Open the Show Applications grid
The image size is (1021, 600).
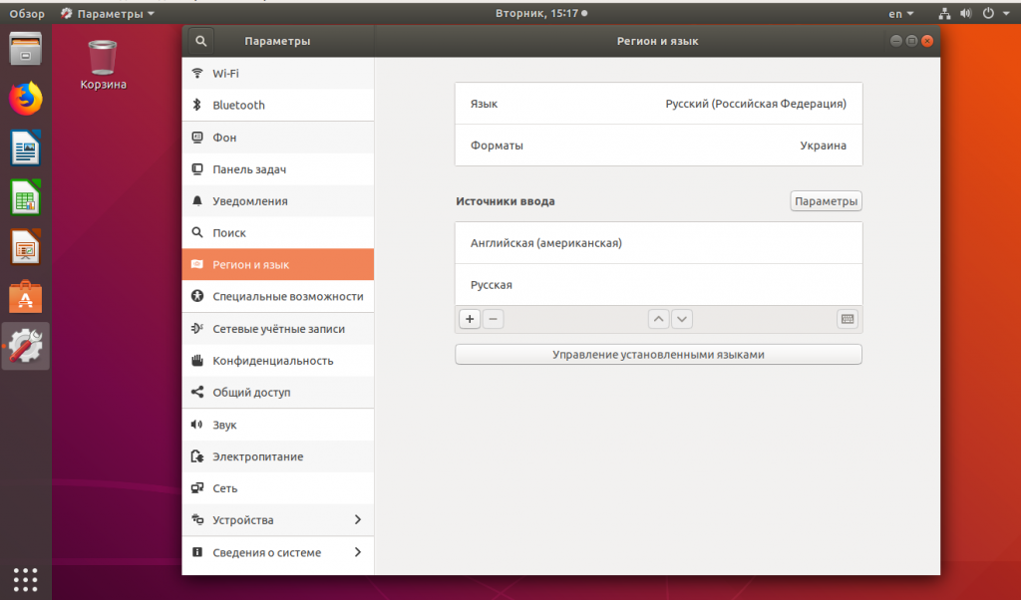coord(26,578)
